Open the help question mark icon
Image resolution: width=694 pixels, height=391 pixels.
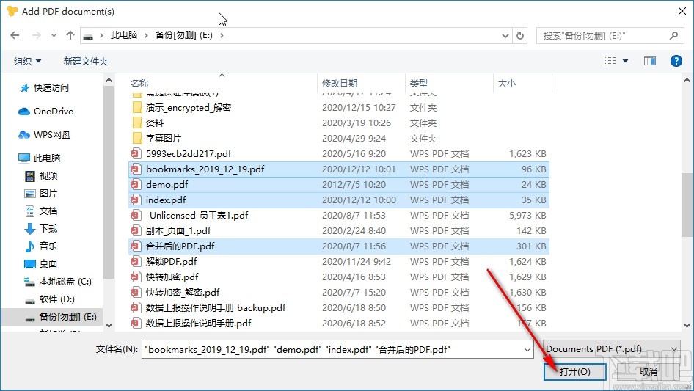pos(676,61)
